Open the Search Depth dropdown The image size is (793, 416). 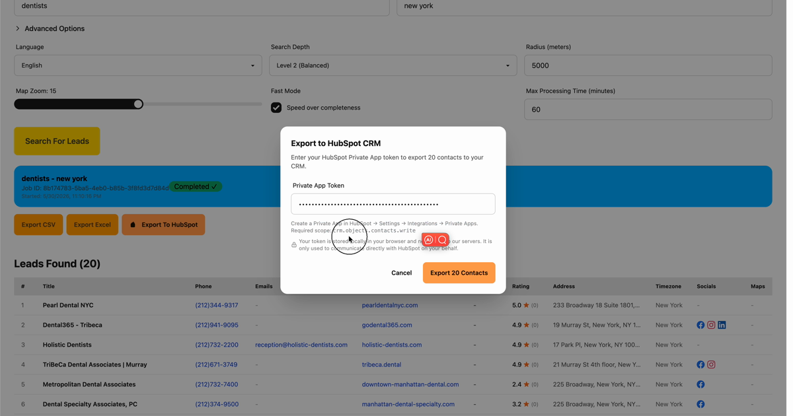pos(393,65)
